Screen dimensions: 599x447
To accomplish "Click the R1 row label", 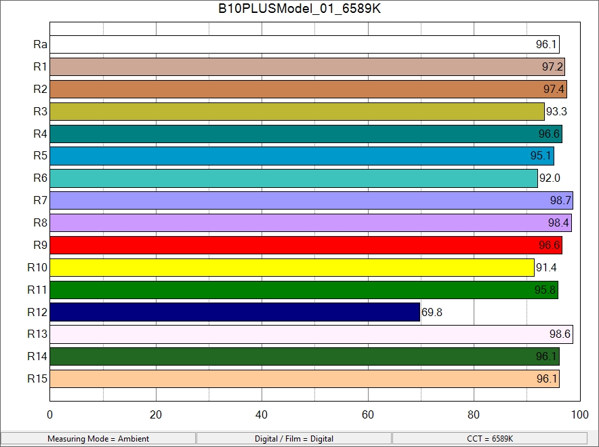I will point(40,66).
